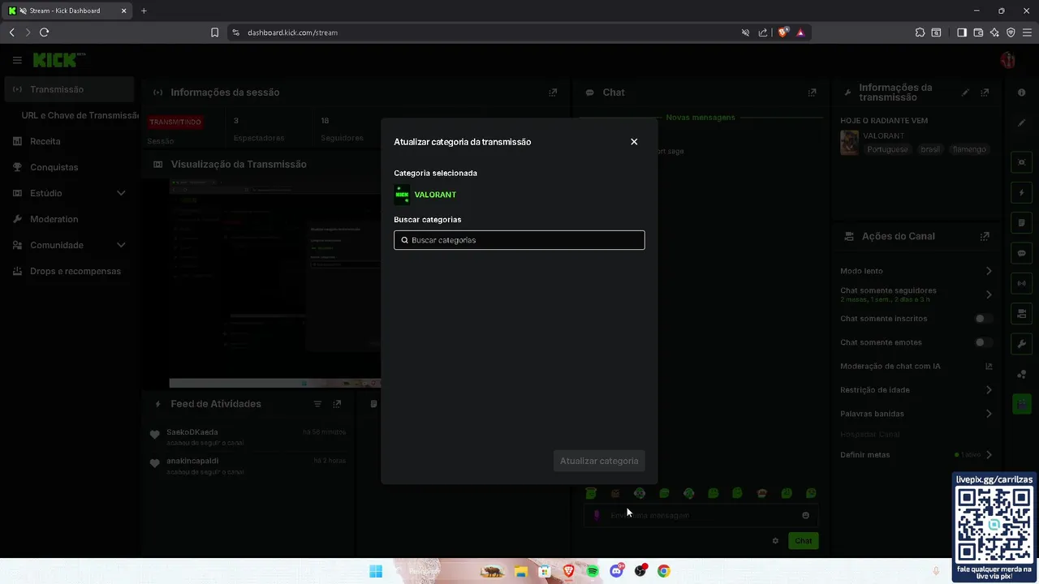Image resolution: width=1039 pixels, height=584 pixels.
Task: Open a new browser tab
Action: tap(144, 11)
